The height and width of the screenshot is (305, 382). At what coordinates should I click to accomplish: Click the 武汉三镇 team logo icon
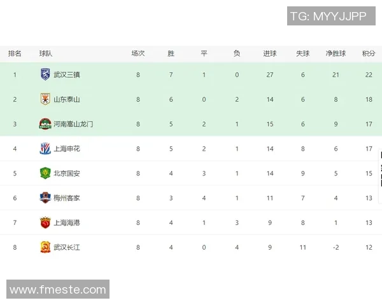coord(45,74)
